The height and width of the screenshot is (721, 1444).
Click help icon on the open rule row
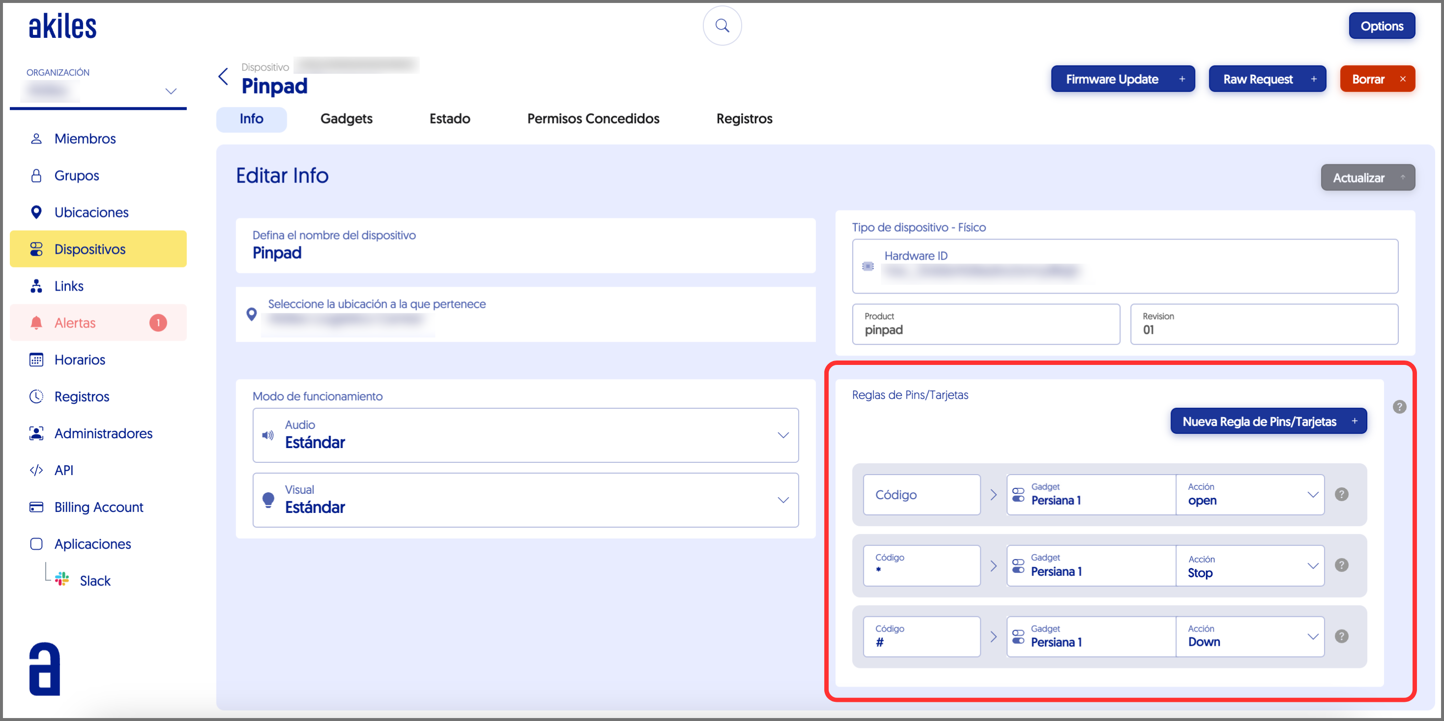(x=1341, y=494)
